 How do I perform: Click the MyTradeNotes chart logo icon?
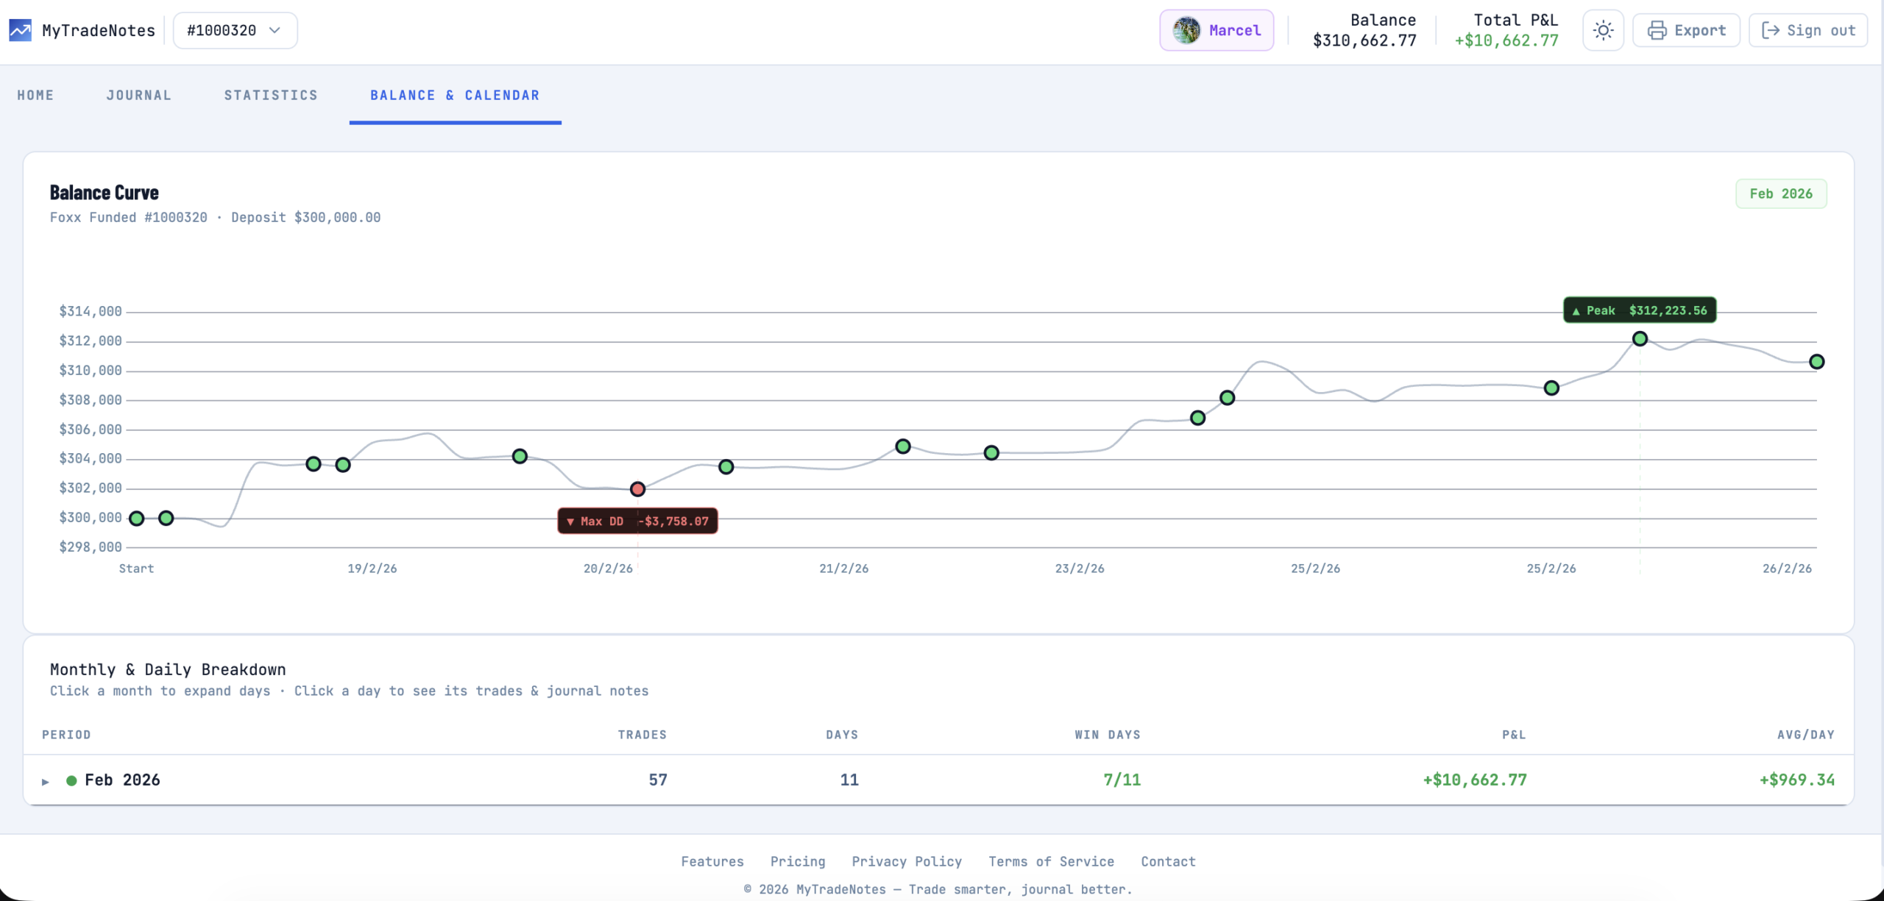(20, 30)
